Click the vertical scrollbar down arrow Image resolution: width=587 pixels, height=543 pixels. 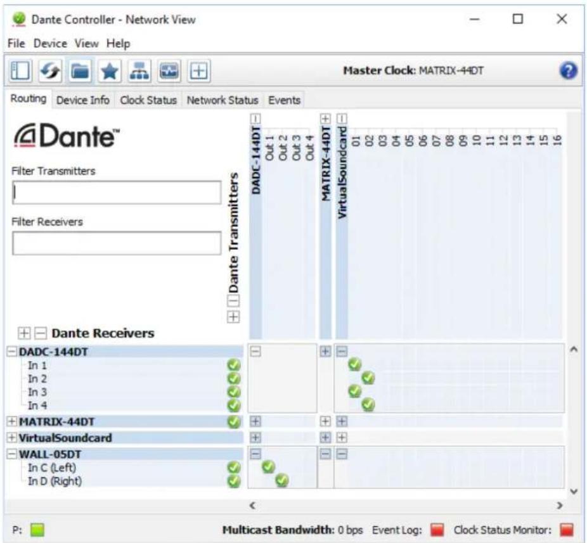574,491
